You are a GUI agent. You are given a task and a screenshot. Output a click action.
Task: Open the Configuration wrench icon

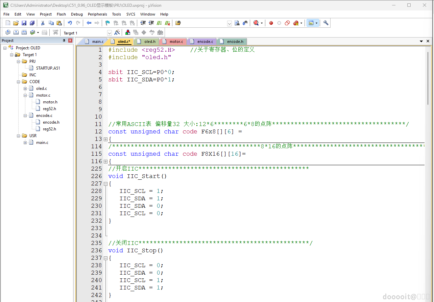(325, 23)
